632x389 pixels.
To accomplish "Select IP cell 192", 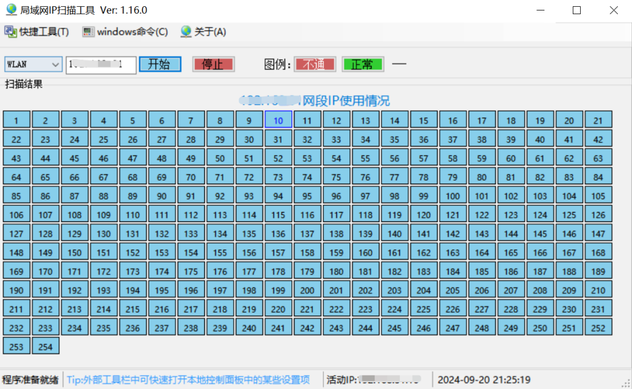I will [x=75, y=290].
